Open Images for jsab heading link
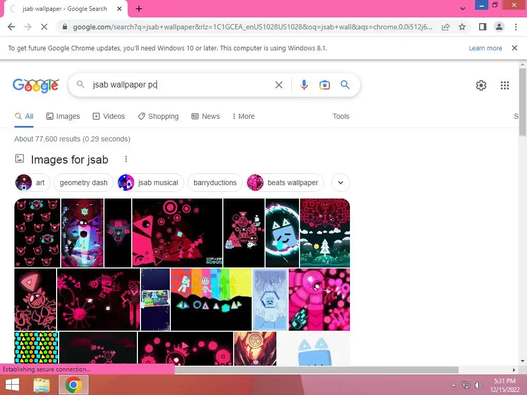527x395 pixels. (x=69, y=159)
